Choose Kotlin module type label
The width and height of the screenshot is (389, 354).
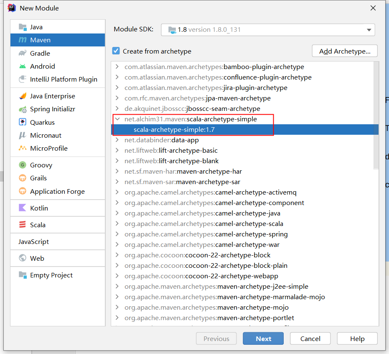click(x=39, y=208)
